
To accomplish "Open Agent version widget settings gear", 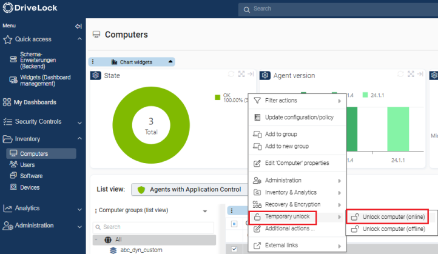I will pos(264,75).
